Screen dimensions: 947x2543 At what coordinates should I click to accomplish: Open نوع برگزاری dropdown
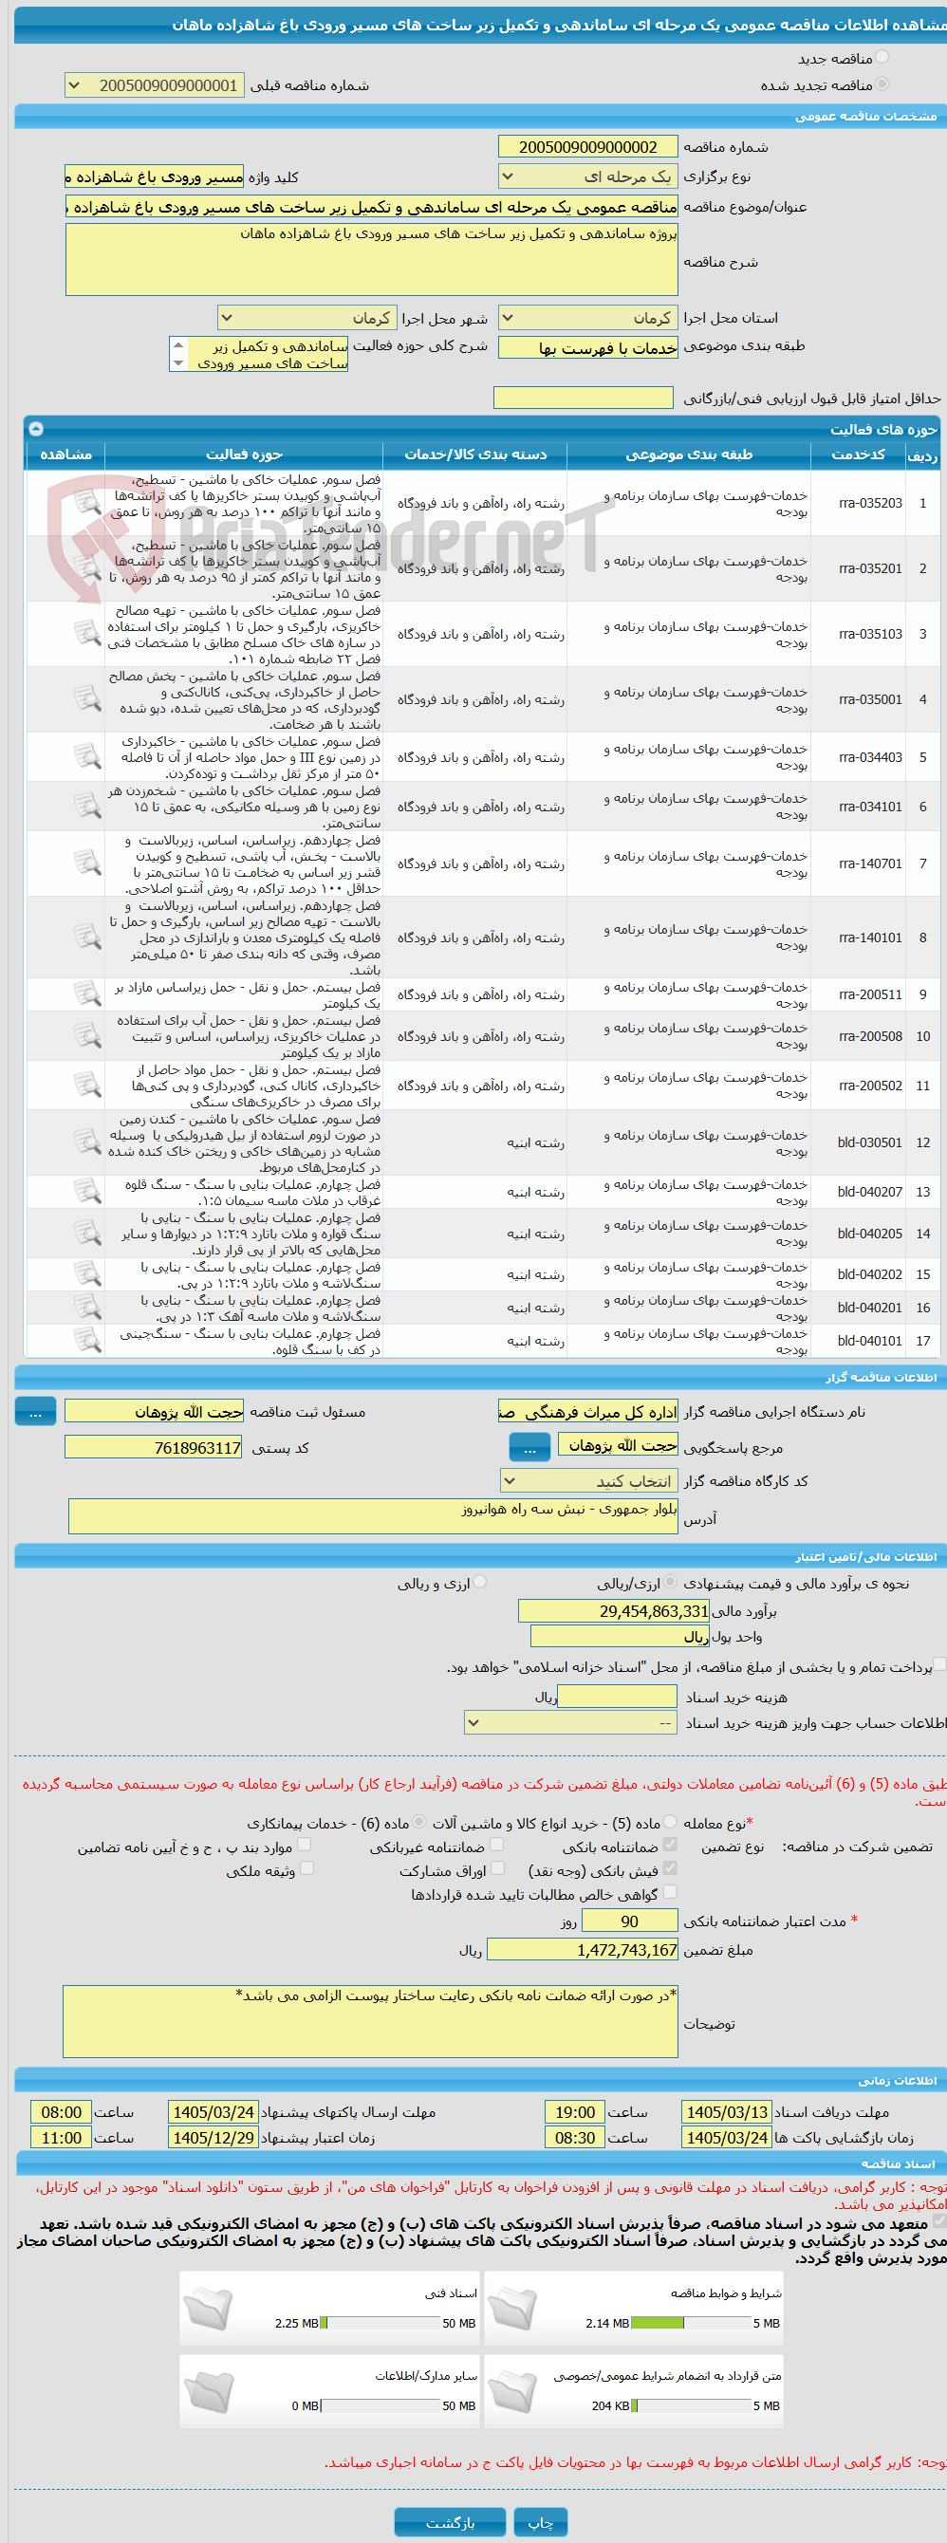pos(587,176)
